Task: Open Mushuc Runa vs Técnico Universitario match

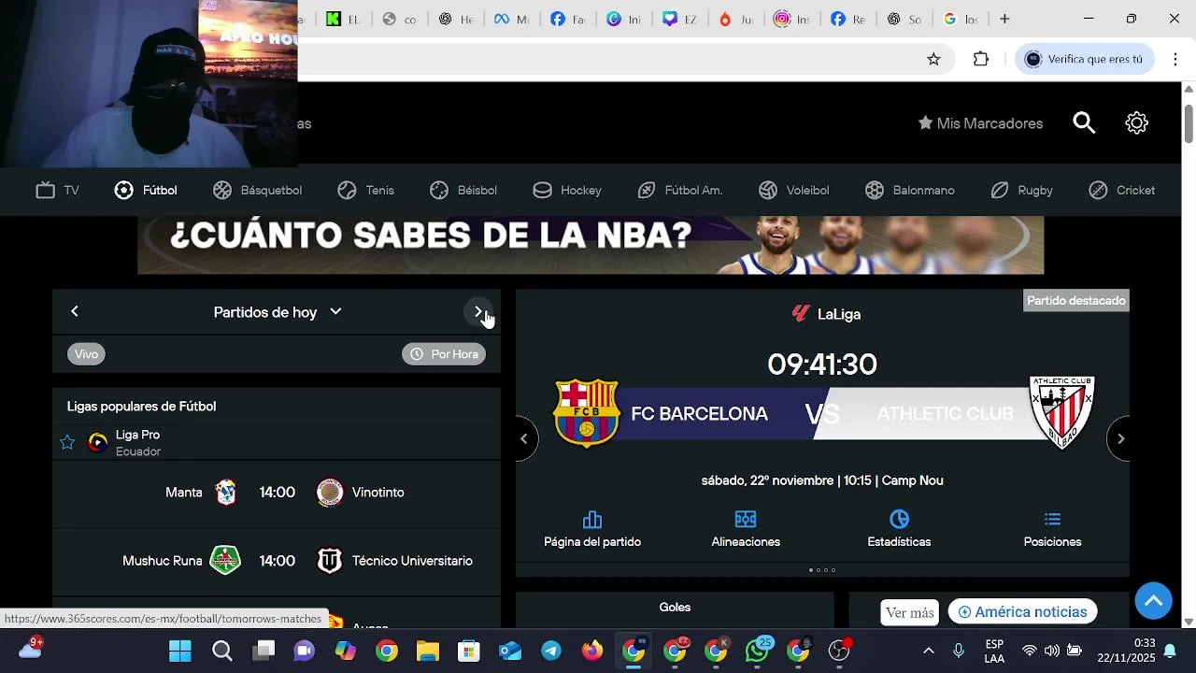Action: coord(277,561)
